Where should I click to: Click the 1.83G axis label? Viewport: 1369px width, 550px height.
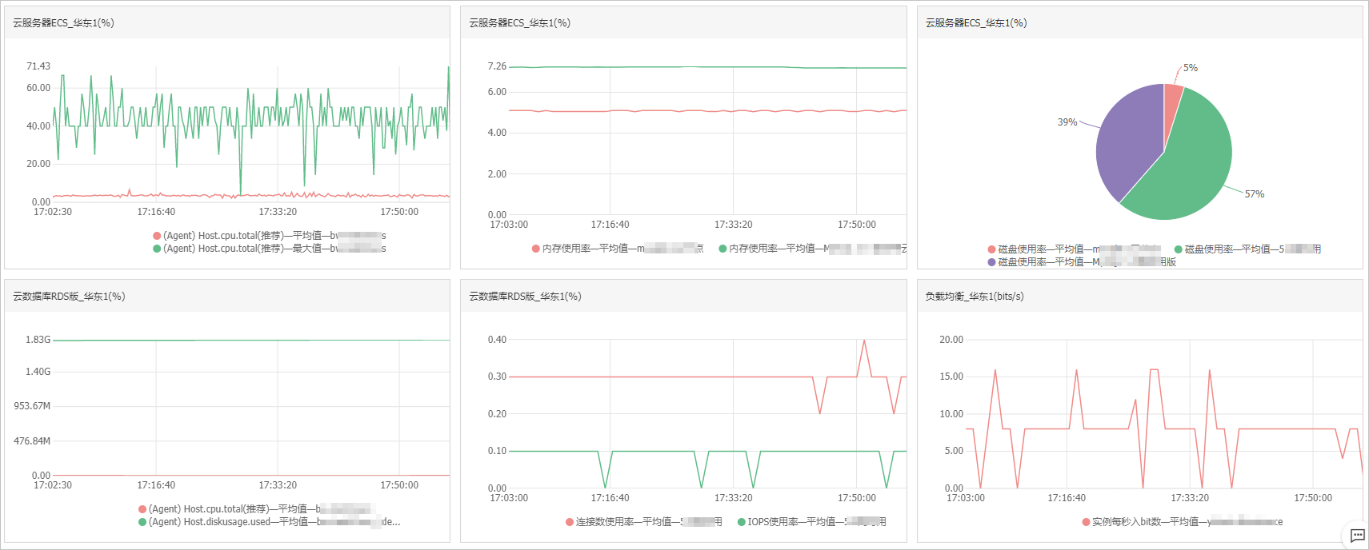point(38,340)
